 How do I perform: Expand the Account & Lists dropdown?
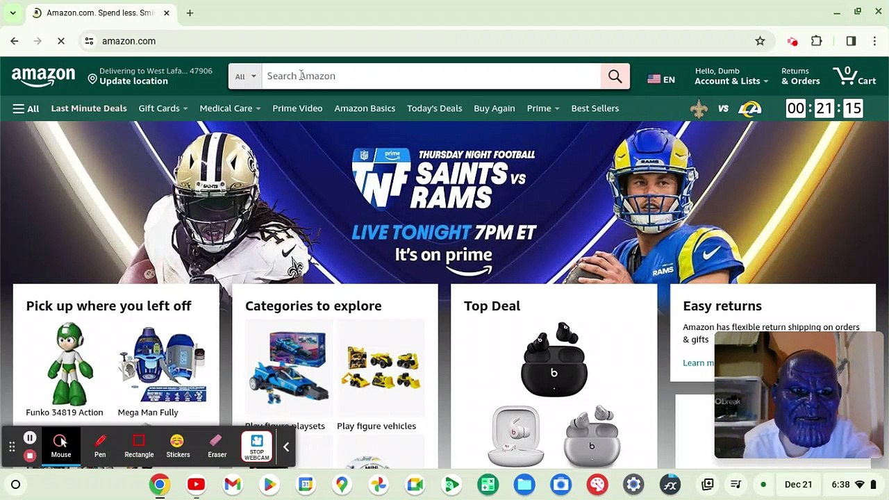(x=731, y=76)
